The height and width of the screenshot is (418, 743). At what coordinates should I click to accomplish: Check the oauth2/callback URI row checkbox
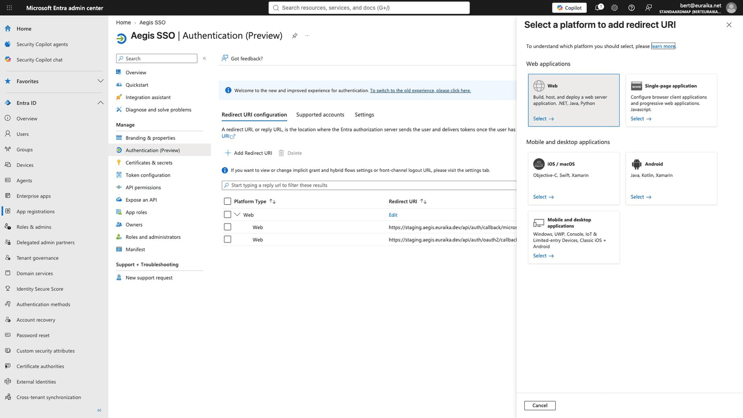click(x=228, y=239)
